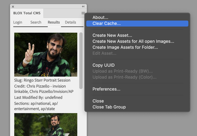
Task: Choose About... from the panel menu
Action: 100,17
